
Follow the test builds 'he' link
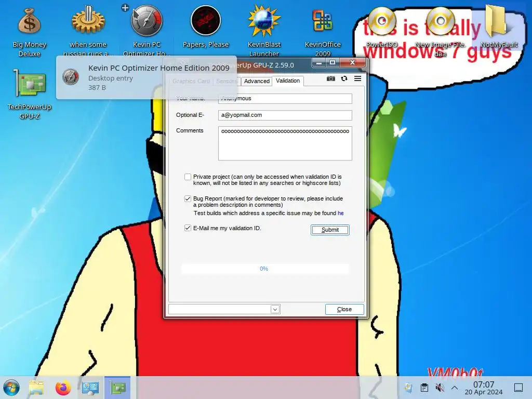tap(341, 213)
